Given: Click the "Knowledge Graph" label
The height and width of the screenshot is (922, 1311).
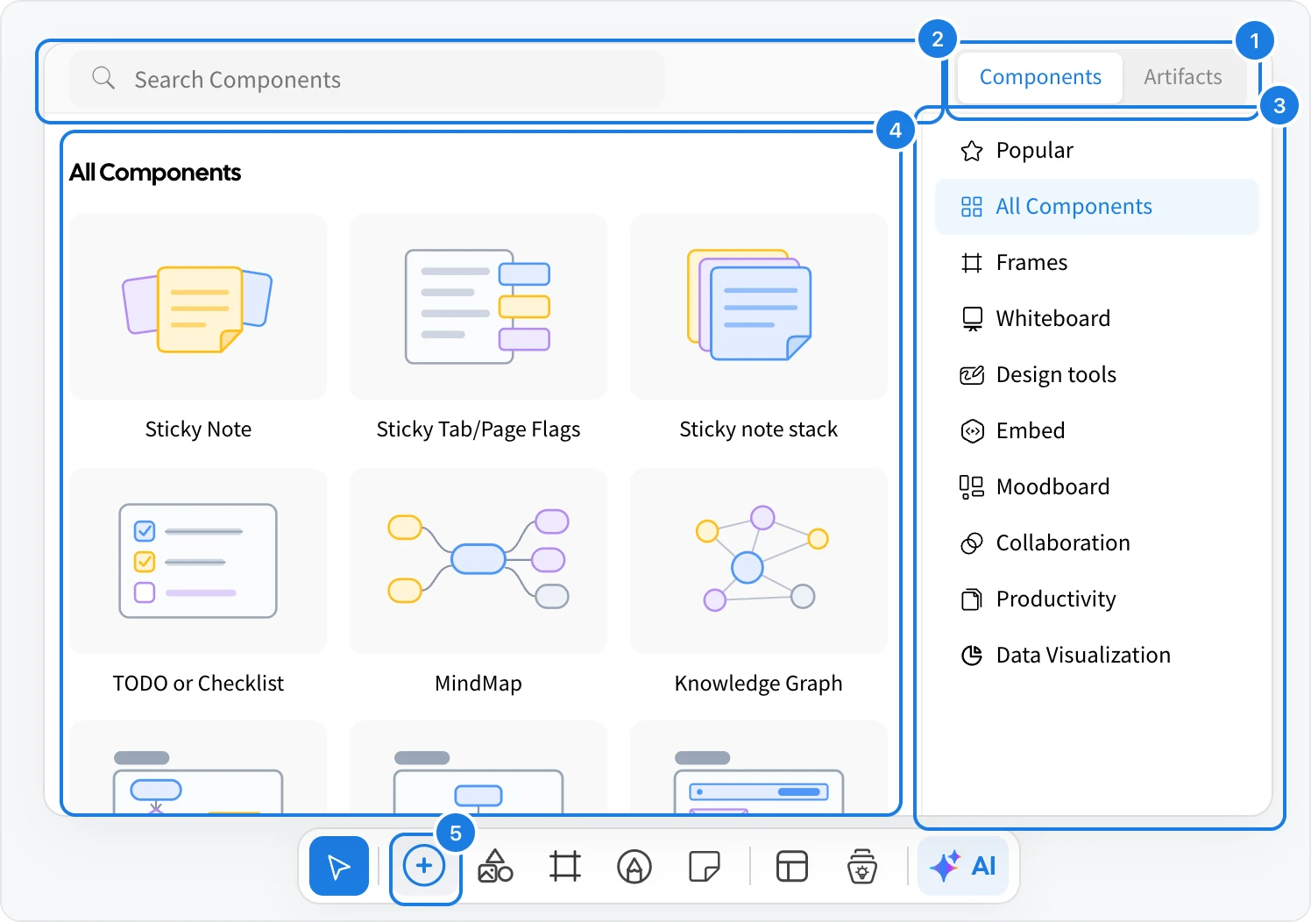Looking at the screenshot, I should (759, 684).
